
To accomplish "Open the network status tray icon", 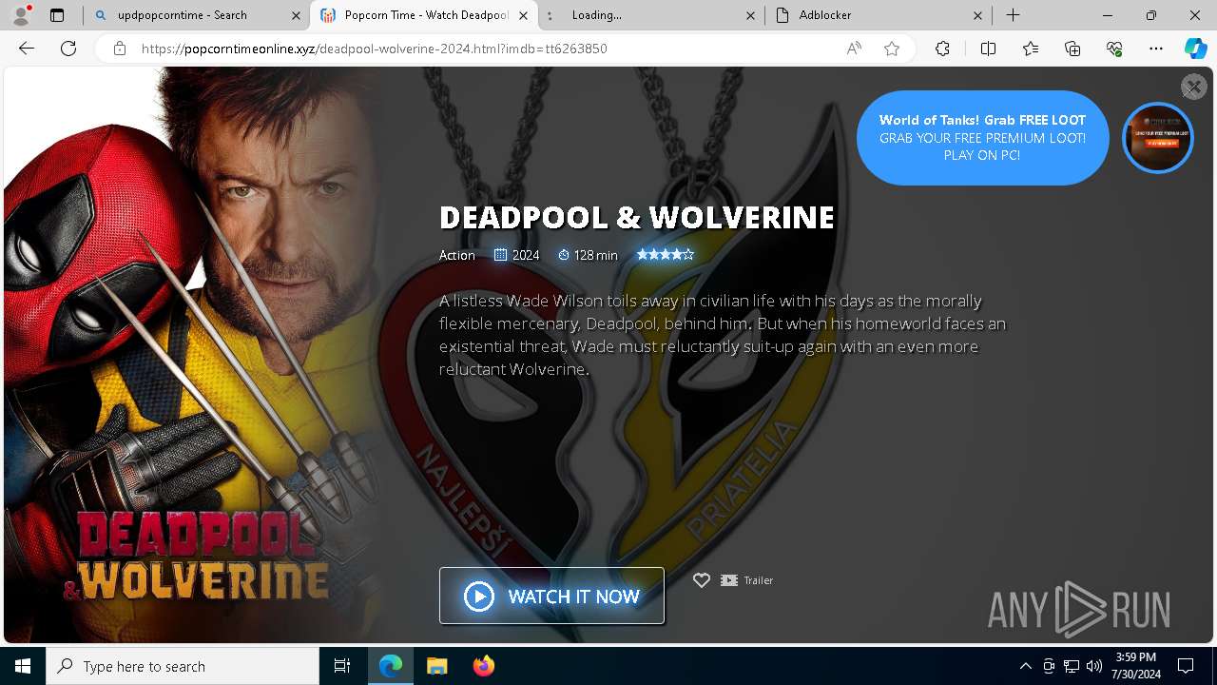I will [1072, 666].
